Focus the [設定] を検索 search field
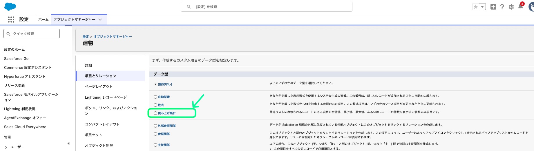The height and width of the screenshot is (151, 534). click(x=266, y=7)
